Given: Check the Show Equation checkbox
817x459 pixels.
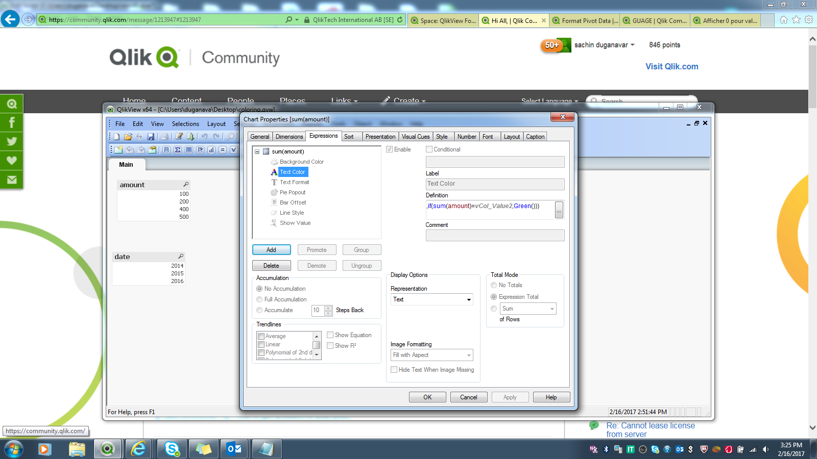Looking at the screenshot, I should [x=330, y=335].
